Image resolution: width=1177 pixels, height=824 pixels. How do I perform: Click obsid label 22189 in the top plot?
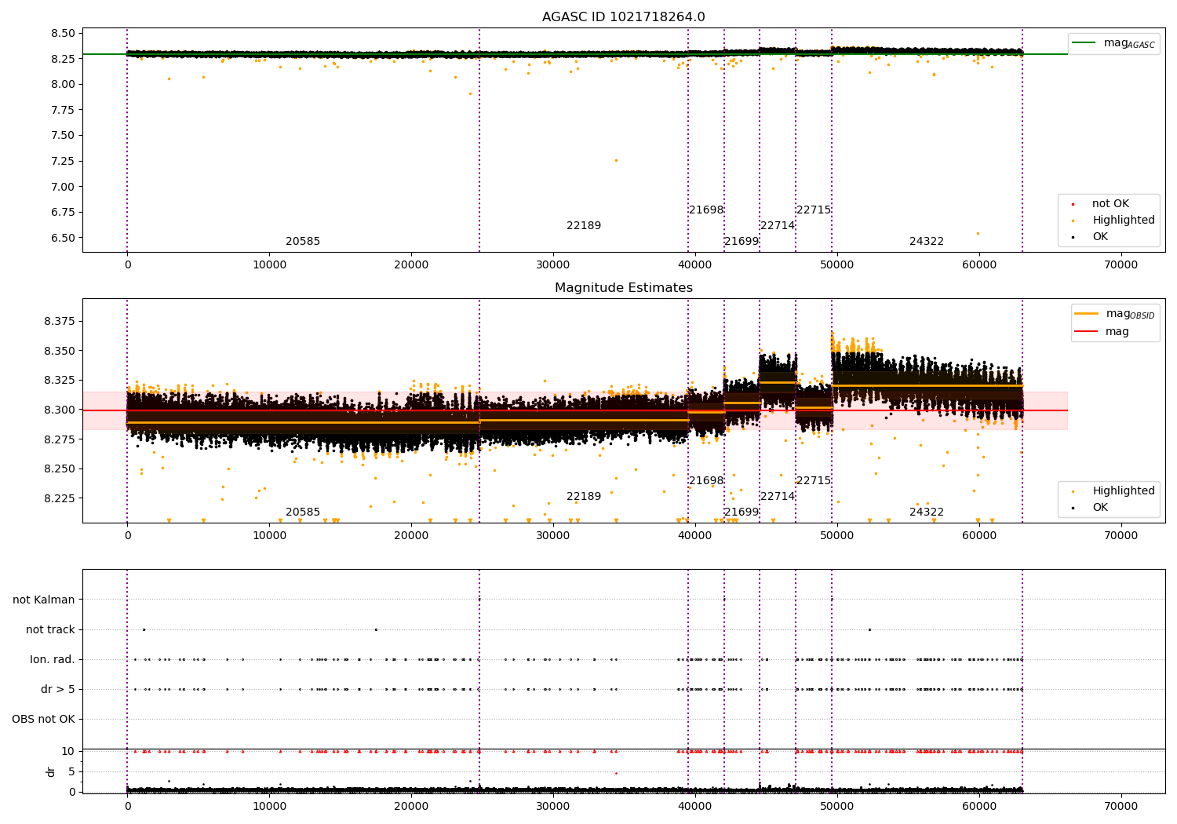(584, 226)
